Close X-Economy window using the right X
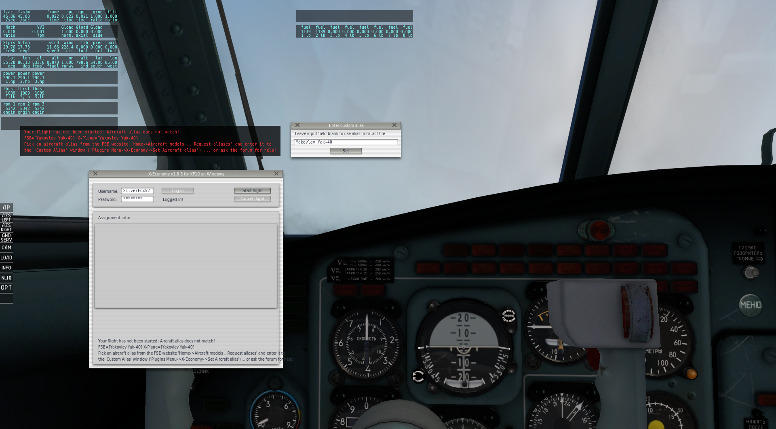The height and width of the screenshot is (429, 776). [276, 173]
